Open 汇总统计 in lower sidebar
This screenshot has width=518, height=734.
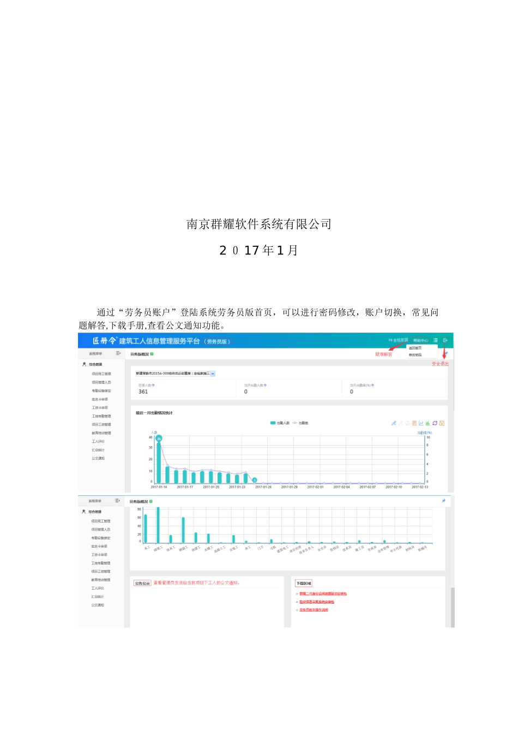click(x=97, y=597)
